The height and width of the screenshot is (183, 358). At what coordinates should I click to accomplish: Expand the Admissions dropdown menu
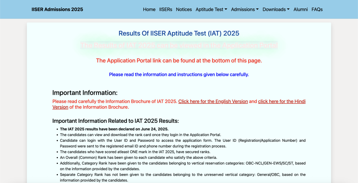245,9
